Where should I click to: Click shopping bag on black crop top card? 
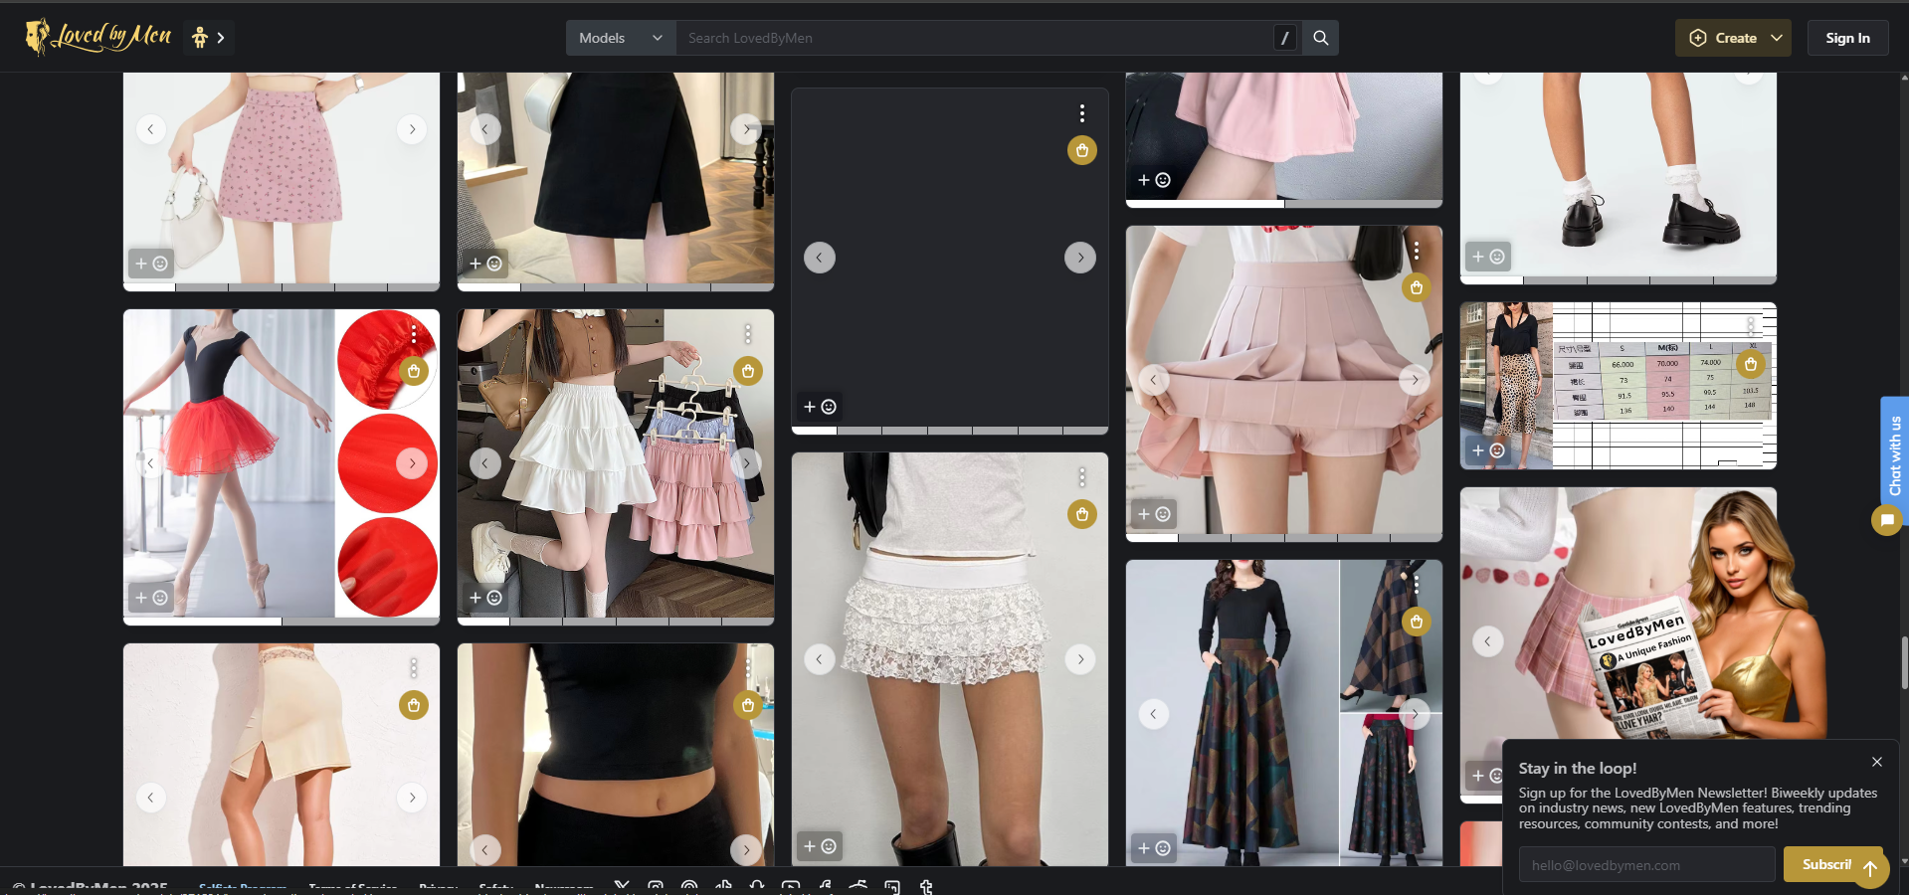(x=748, y=705)
